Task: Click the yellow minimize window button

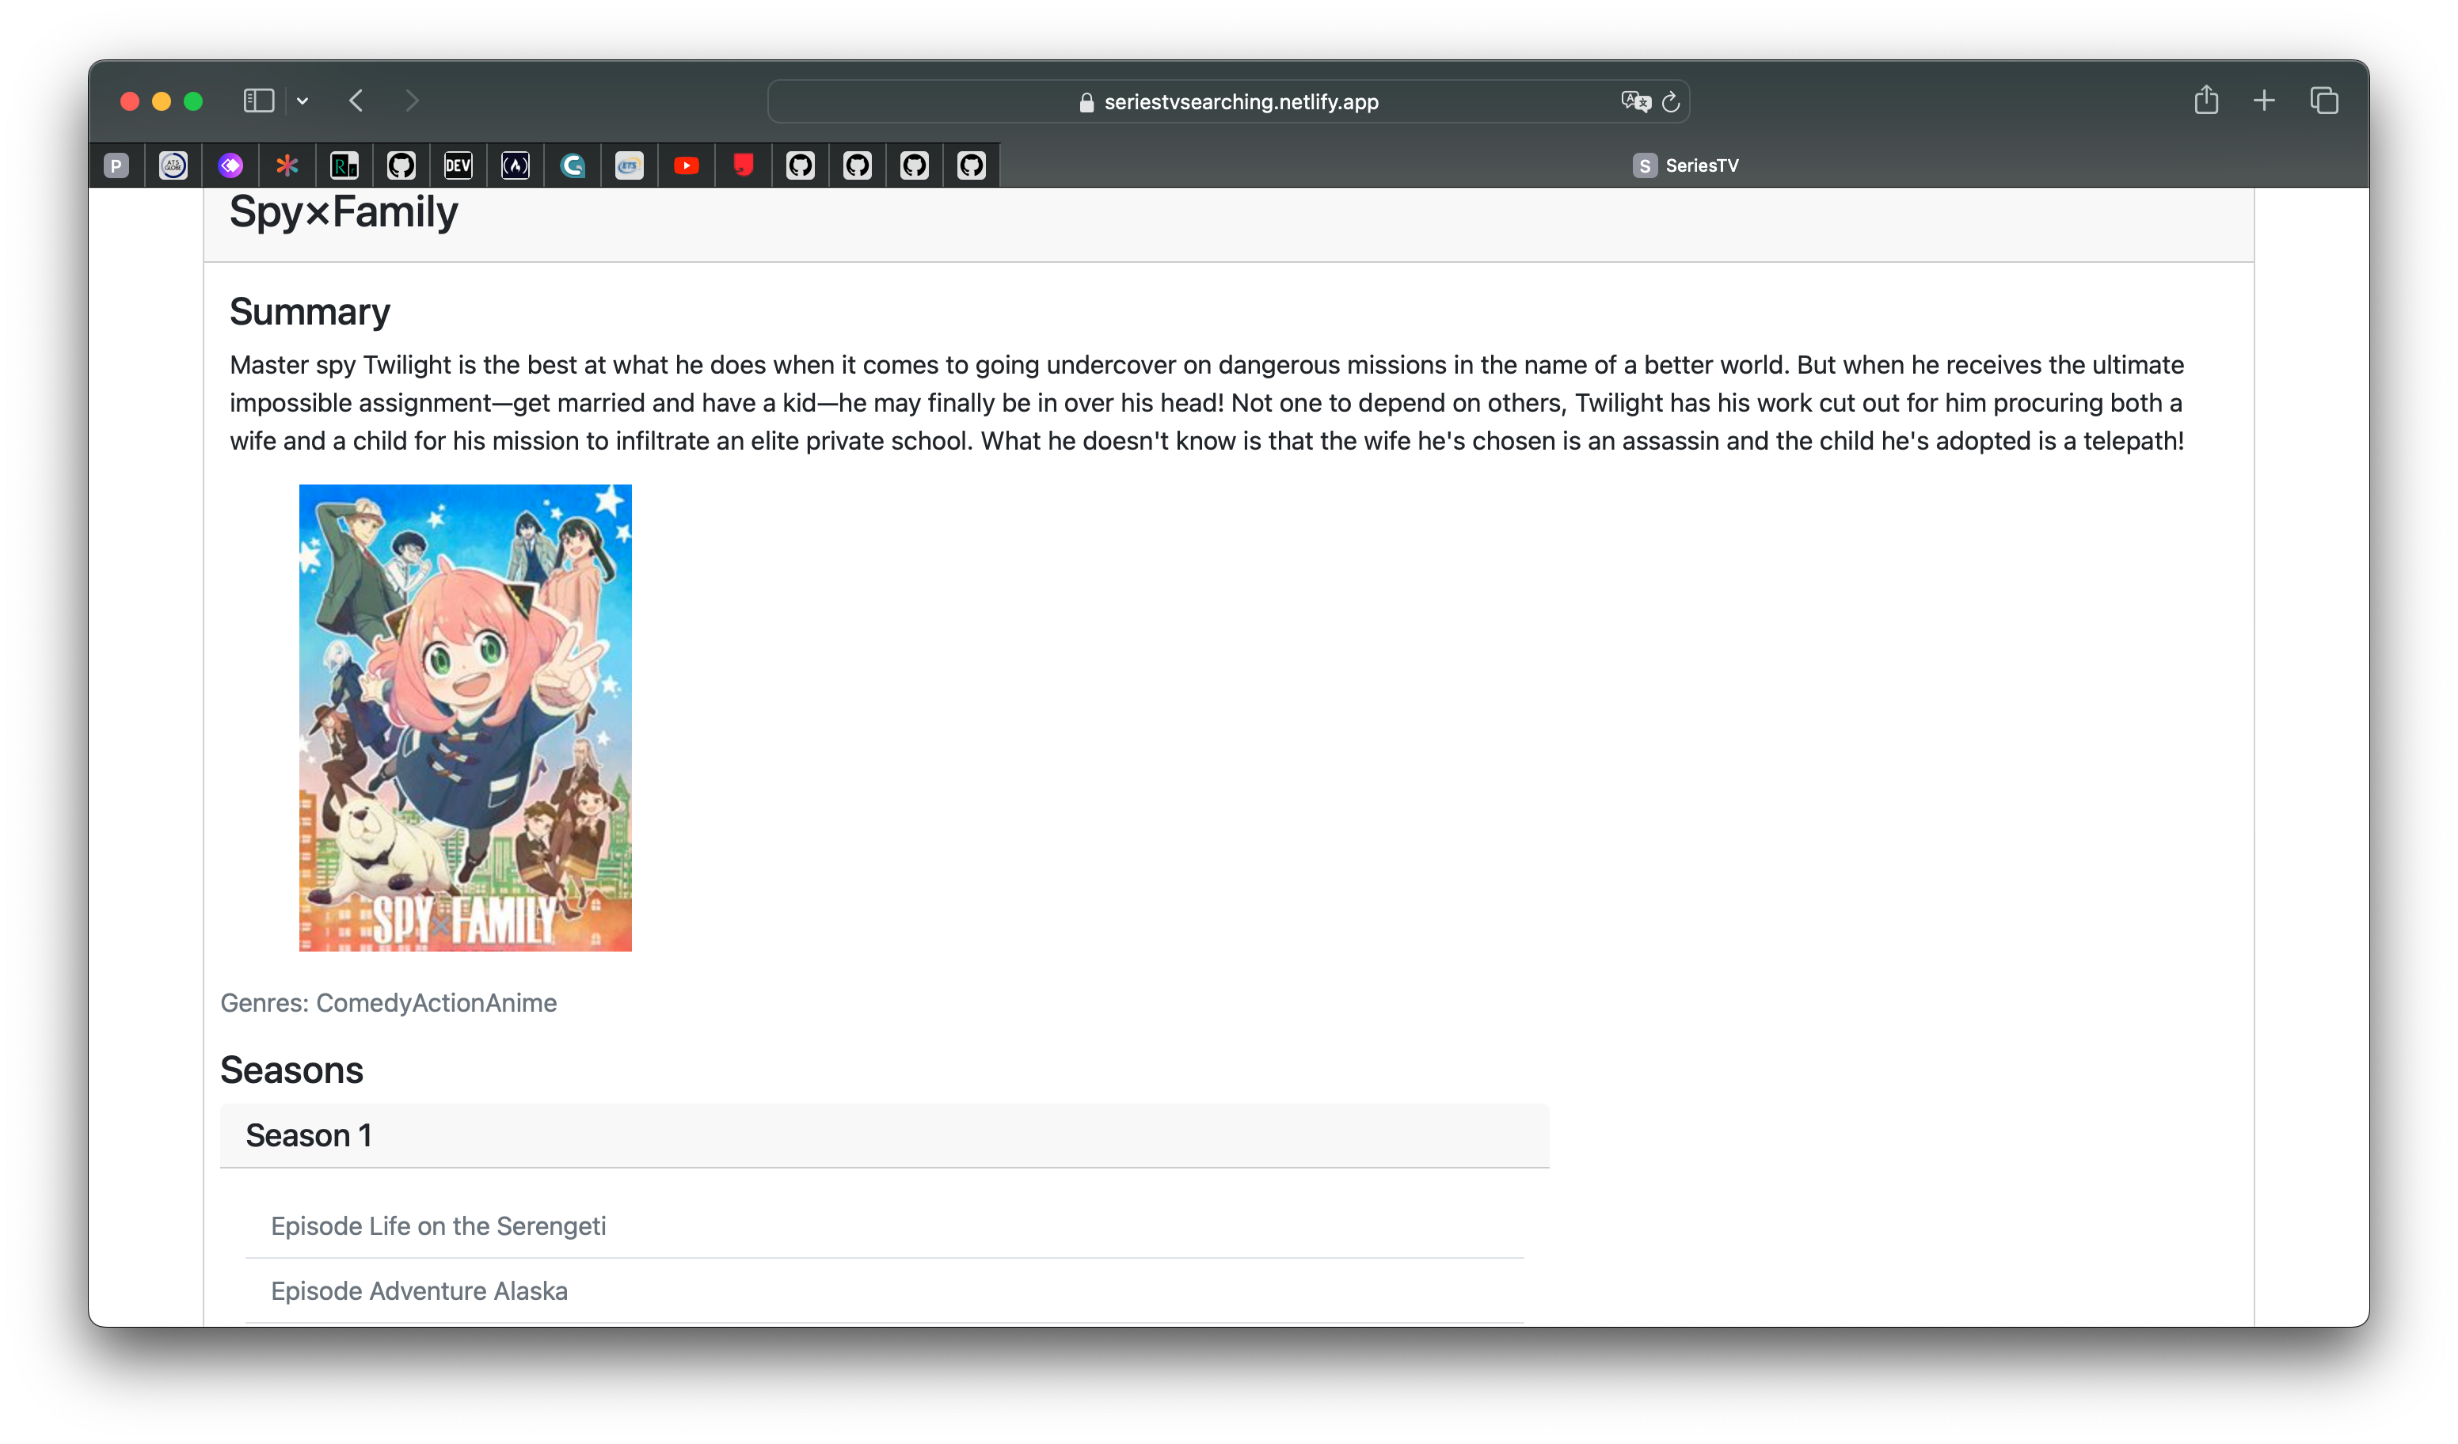Action: (162, 101)
